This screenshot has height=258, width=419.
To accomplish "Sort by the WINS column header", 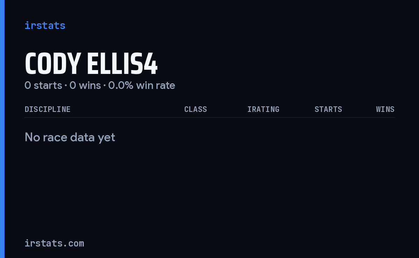I will tap(385, 109).
